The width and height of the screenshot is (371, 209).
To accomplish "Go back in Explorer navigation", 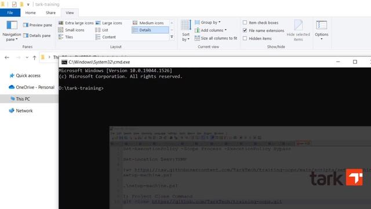I will (x=7, y=57).
